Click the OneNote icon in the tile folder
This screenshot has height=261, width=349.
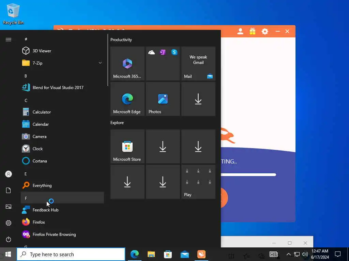[163, 52]
